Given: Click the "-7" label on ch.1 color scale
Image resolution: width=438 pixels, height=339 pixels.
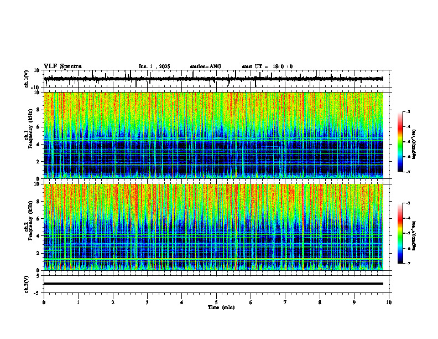Looking at the screenshot, I should pos(408,172).
